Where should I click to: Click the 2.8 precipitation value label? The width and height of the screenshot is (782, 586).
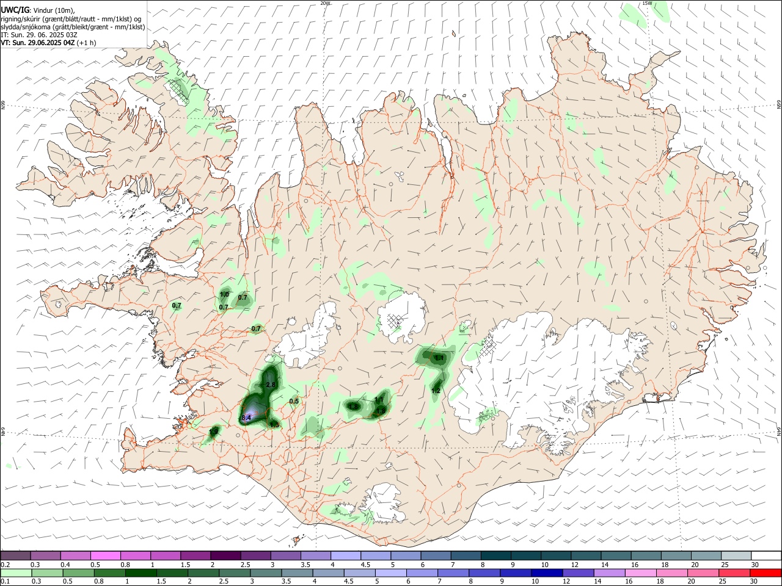click(x=271, y=385)
